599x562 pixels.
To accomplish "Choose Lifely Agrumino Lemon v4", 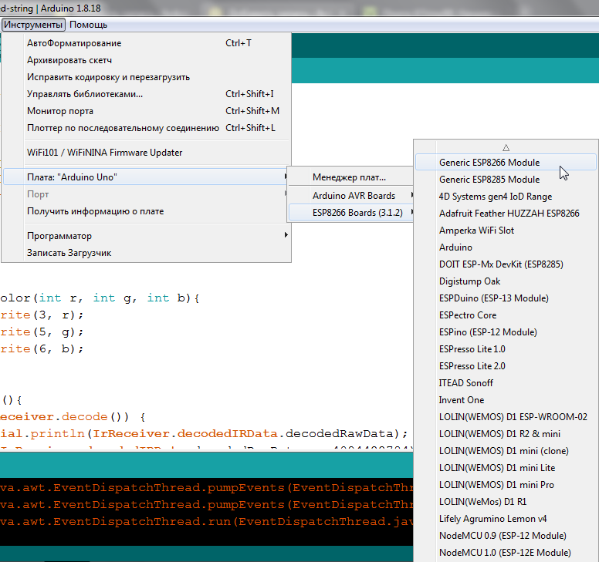I will click(506, 519).
